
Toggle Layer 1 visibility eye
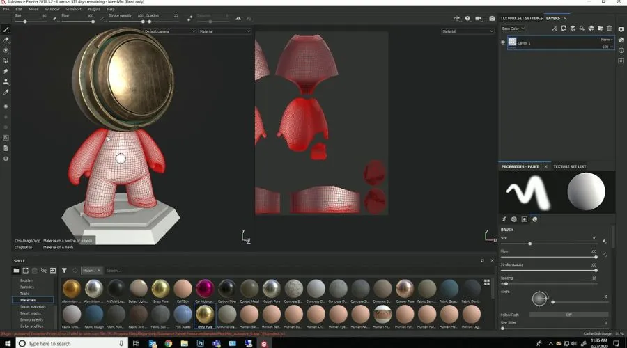coord(503,42)
